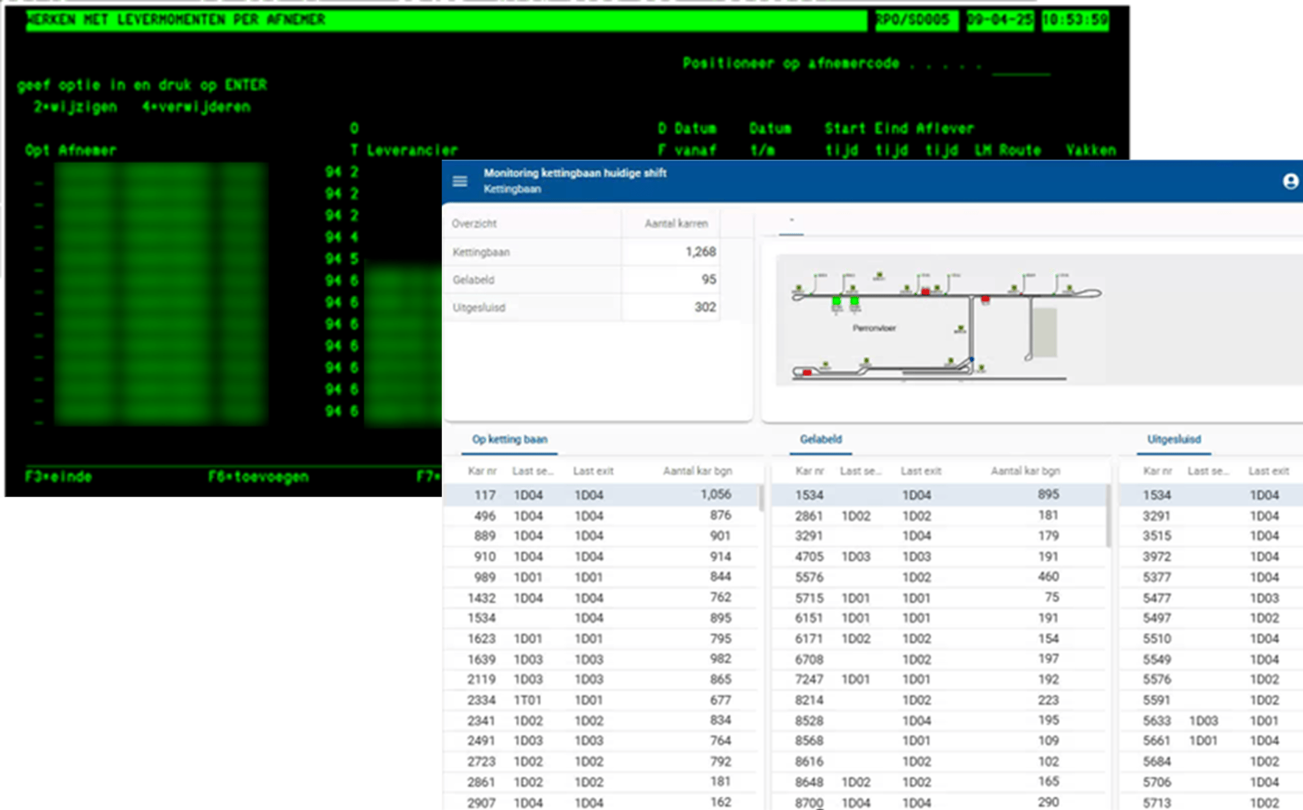The image size is (1303, 810).
Task: Select kar 1432 row in Op ketting baan
Action: [601, 598]
